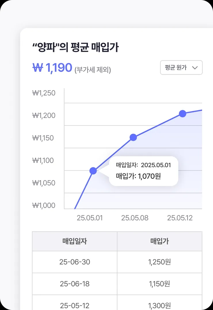Click the "양파"의 평균 매입가 title

(x=75, y=48)
